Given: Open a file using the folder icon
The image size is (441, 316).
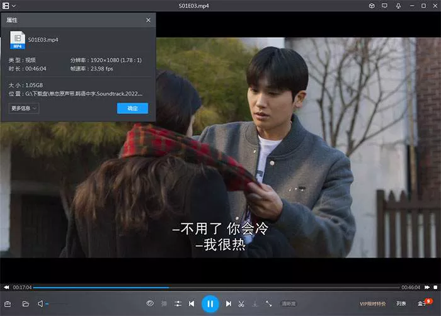Looking at the screenshot, I should pyautogui.click(x=26, y=304).
